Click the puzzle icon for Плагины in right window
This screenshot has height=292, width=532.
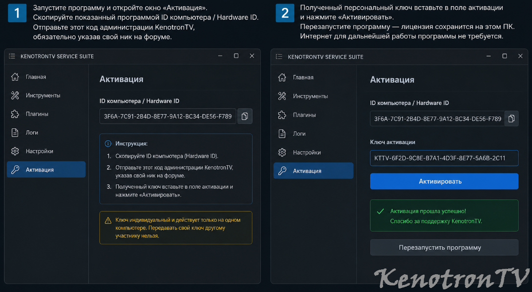pos(282,115)
